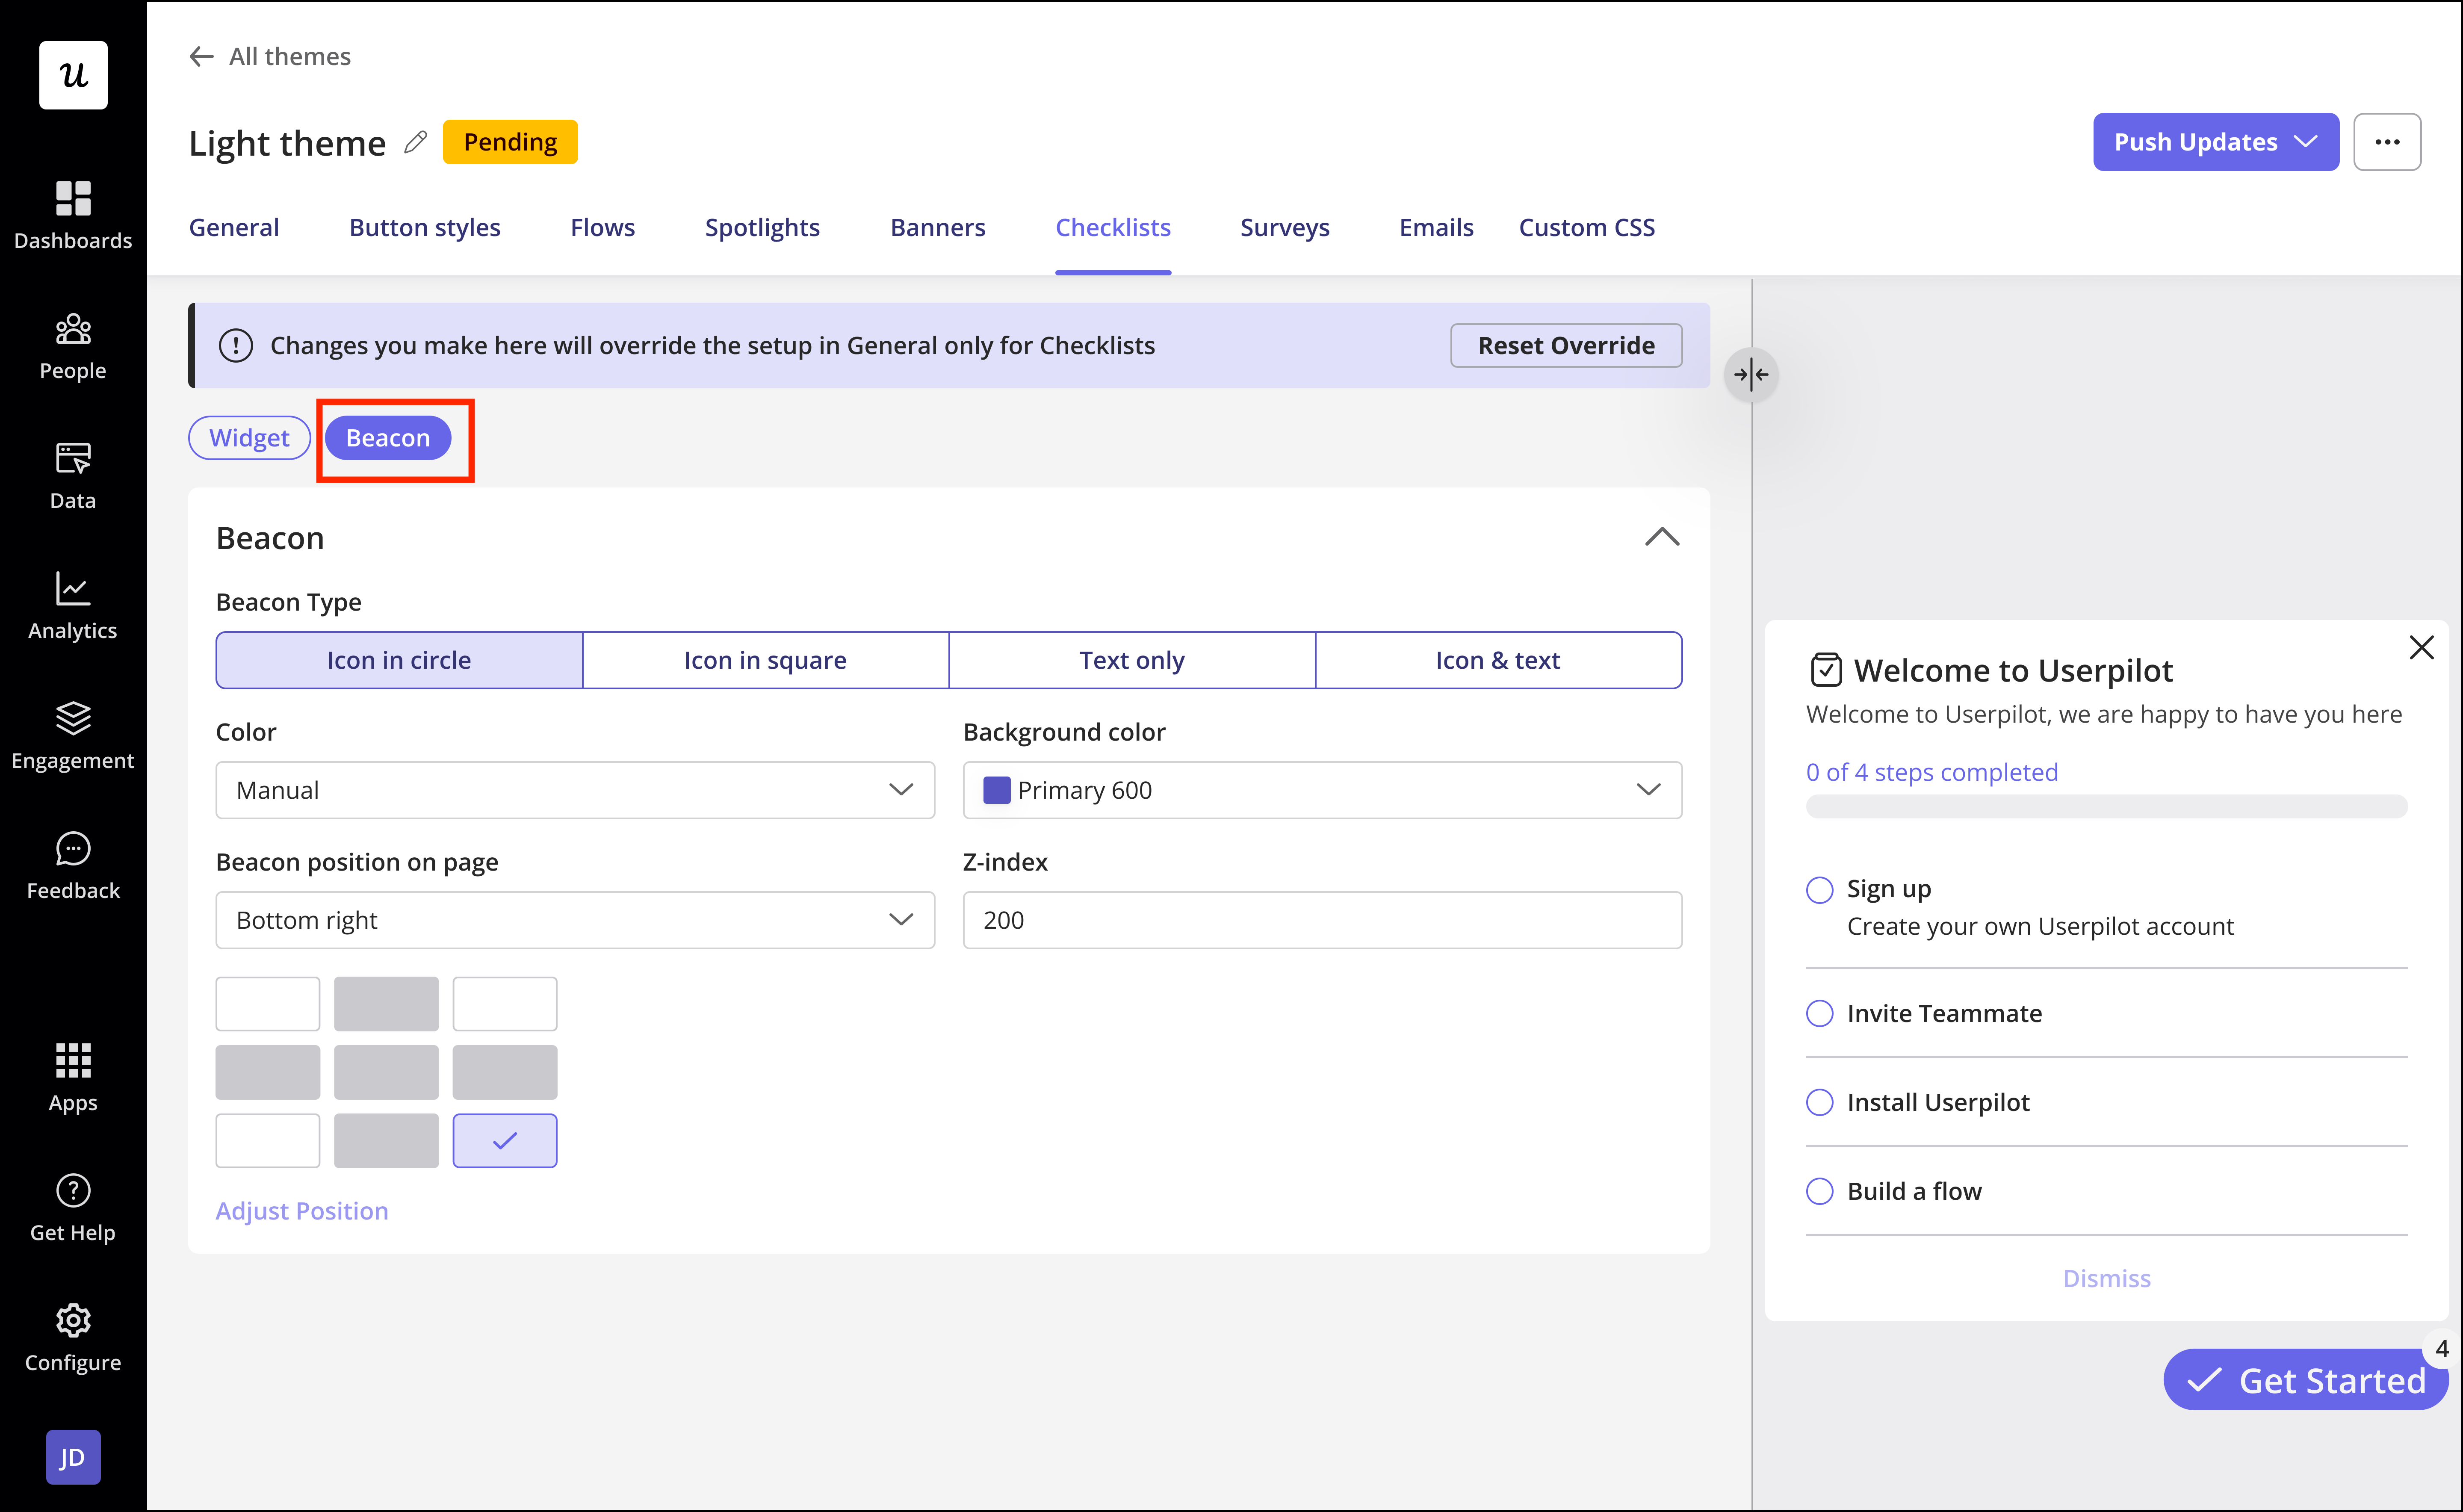Collapse the Beacon section chevron

click(1662, 538)
